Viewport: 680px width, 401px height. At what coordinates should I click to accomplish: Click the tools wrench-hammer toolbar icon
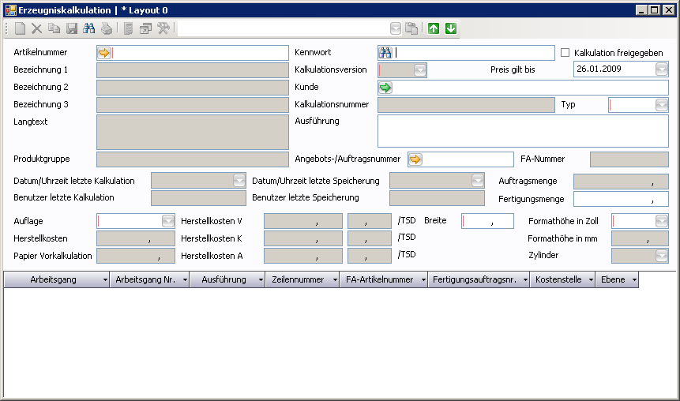pyautogui.click(x=163, y=28)
